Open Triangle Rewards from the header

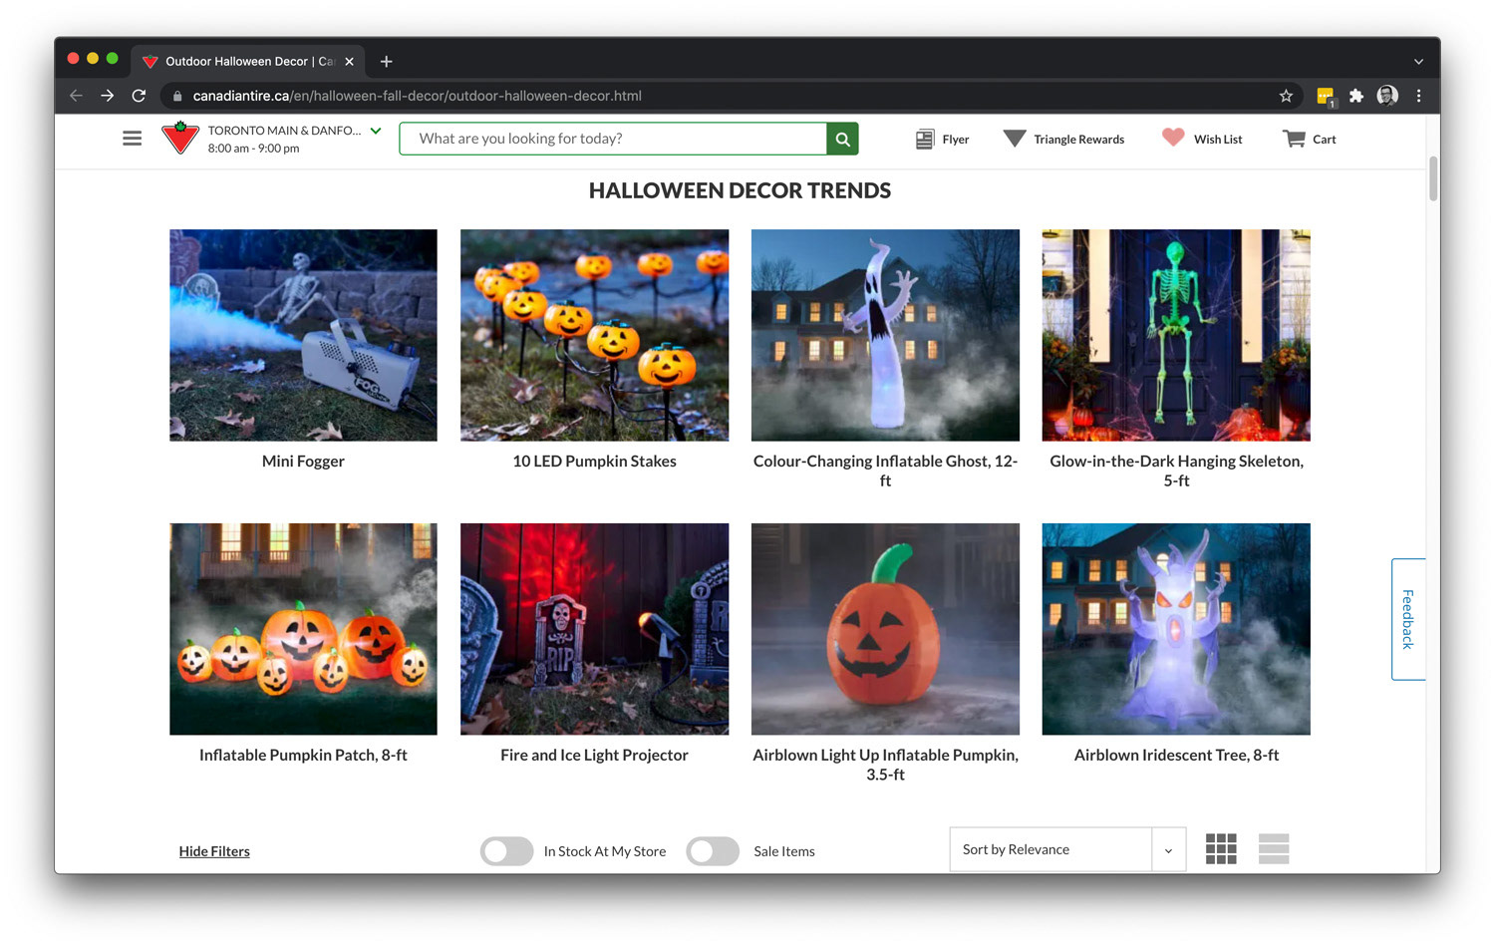click(1063, 140)
